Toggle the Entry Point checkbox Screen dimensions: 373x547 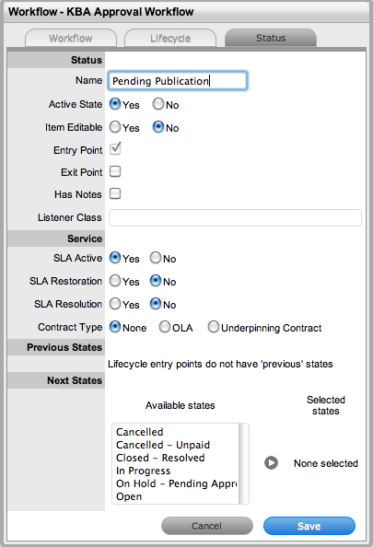tap(115, 149)
